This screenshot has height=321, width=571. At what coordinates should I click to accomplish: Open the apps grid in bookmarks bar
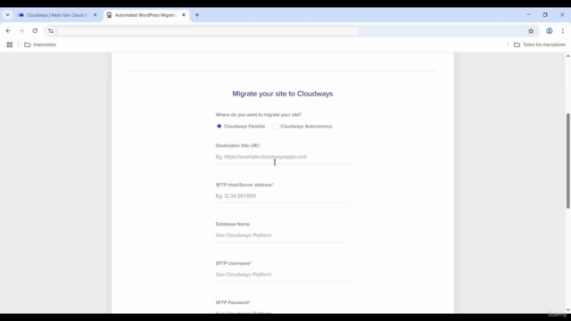[x=10, y=45]
